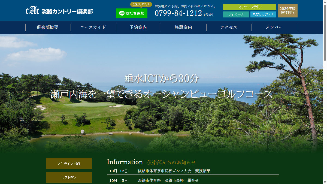Click お気軽にご予約、お問い合わせください text
The height and width of the screenshot is (184, 327).
click(x=186, y=6)
